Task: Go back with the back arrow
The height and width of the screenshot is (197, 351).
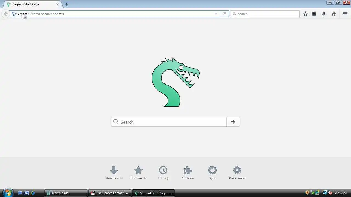Action: pyautogui.click(x=6, y=14)
